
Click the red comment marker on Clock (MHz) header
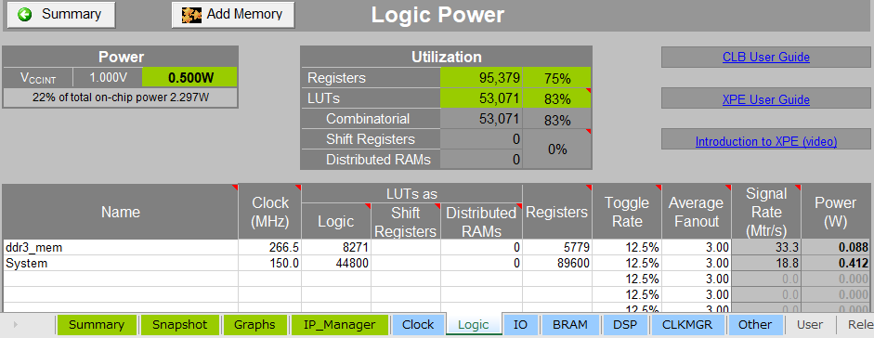[x=298, y=187]
